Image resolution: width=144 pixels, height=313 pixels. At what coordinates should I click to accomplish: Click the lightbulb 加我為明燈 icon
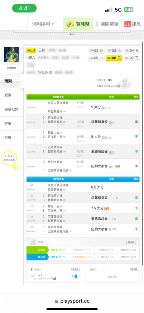click(10, 160)
